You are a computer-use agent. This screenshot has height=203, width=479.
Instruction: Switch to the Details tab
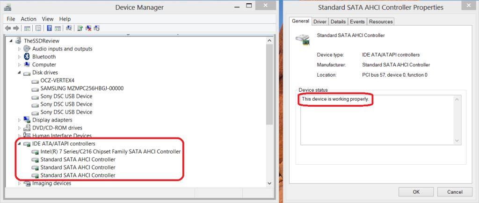338,22
